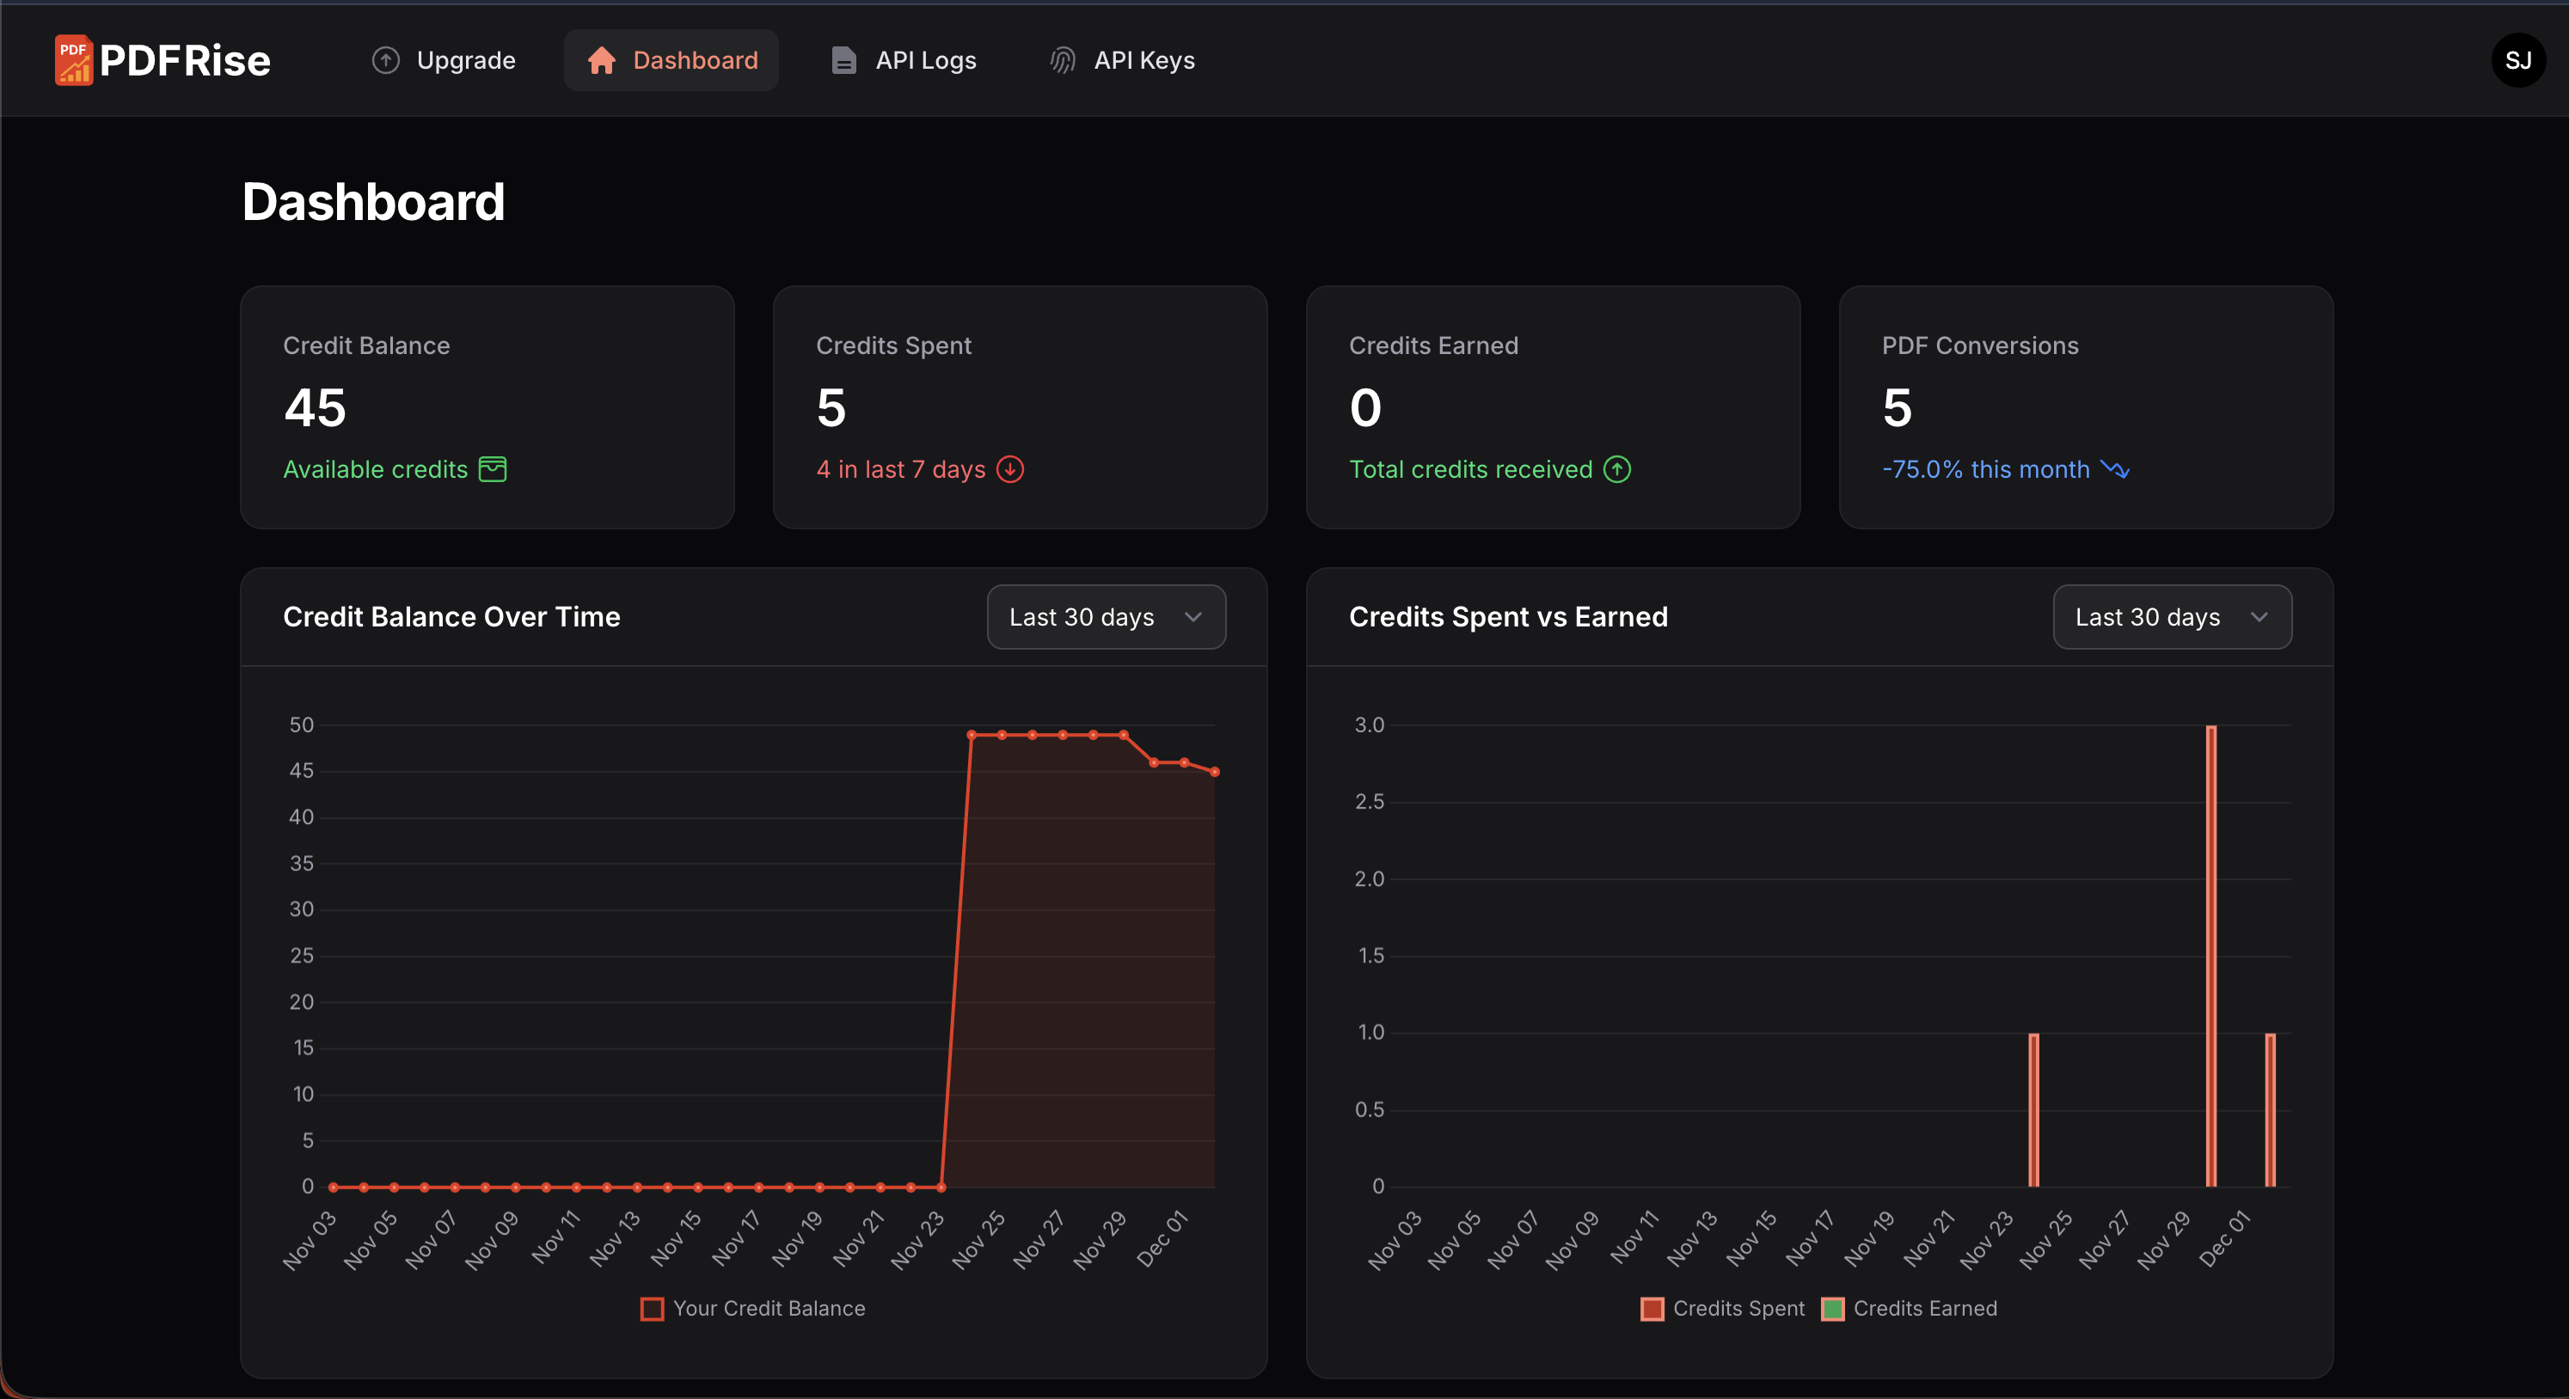Click trending-down icon beside -75.0% this month
Viewport: 2569px width, 1399px height.
2114,469
